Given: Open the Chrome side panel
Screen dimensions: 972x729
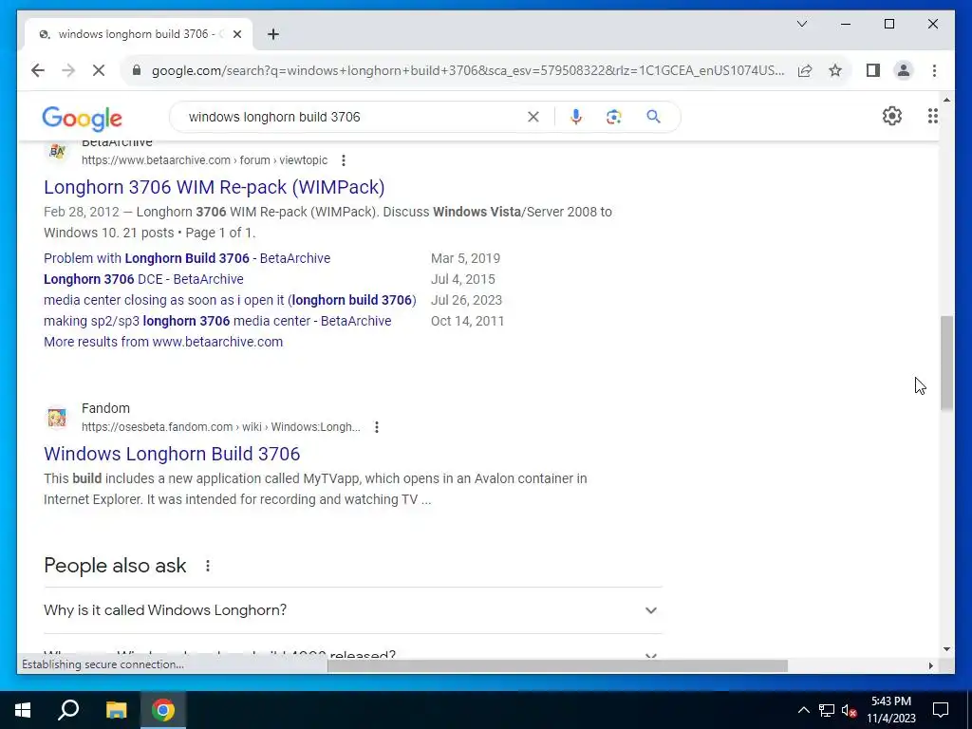Looking at the screenshot, I should click(873, 70).
